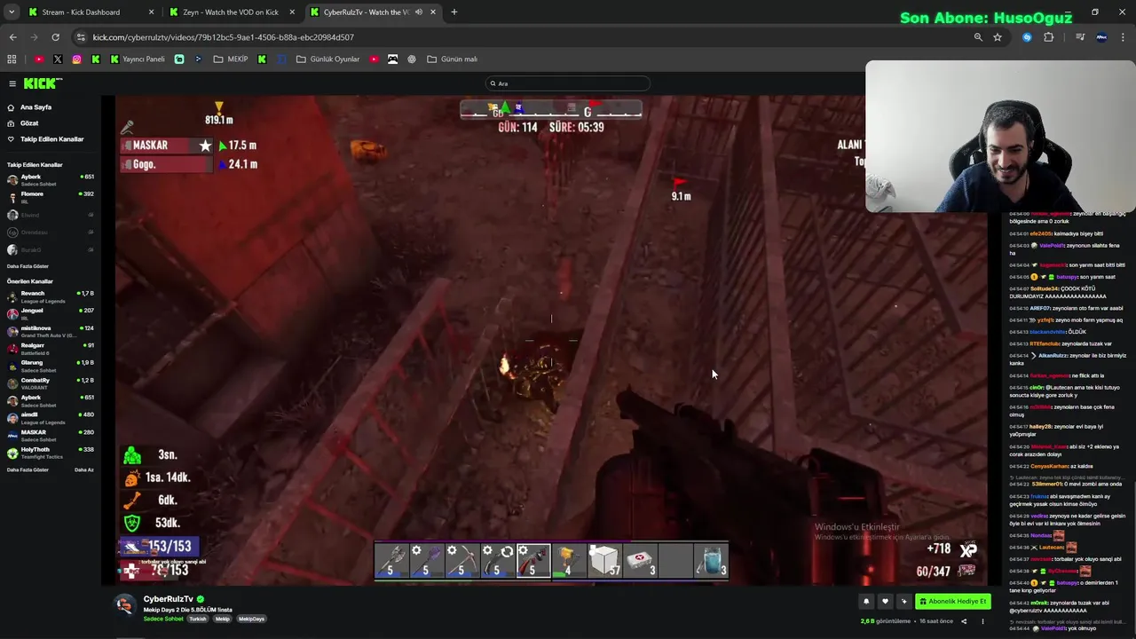The height and width of the screenshot is (639, 1136).
Task: Open the Shazam browser extension
Action: (1027, 37)
